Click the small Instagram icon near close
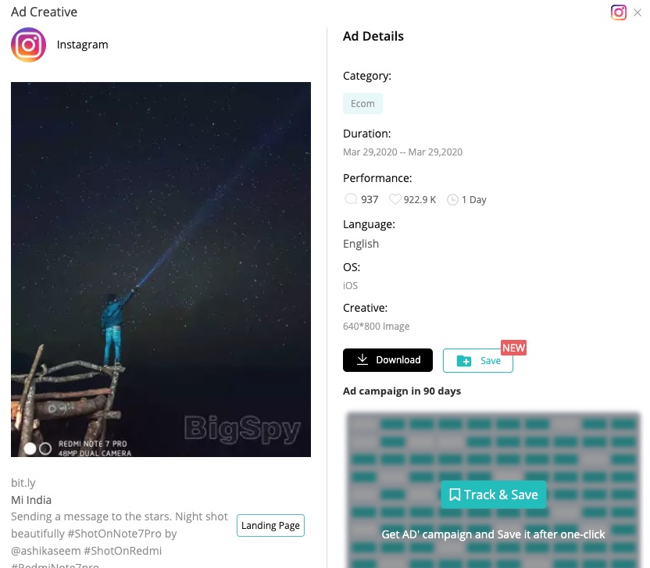This screenshot has height=568, width=650. [x=618, y=13]
